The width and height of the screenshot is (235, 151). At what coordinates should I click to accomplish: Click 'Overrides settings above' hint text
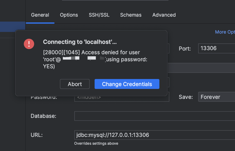pyautogui.click(x=96, y=144)
